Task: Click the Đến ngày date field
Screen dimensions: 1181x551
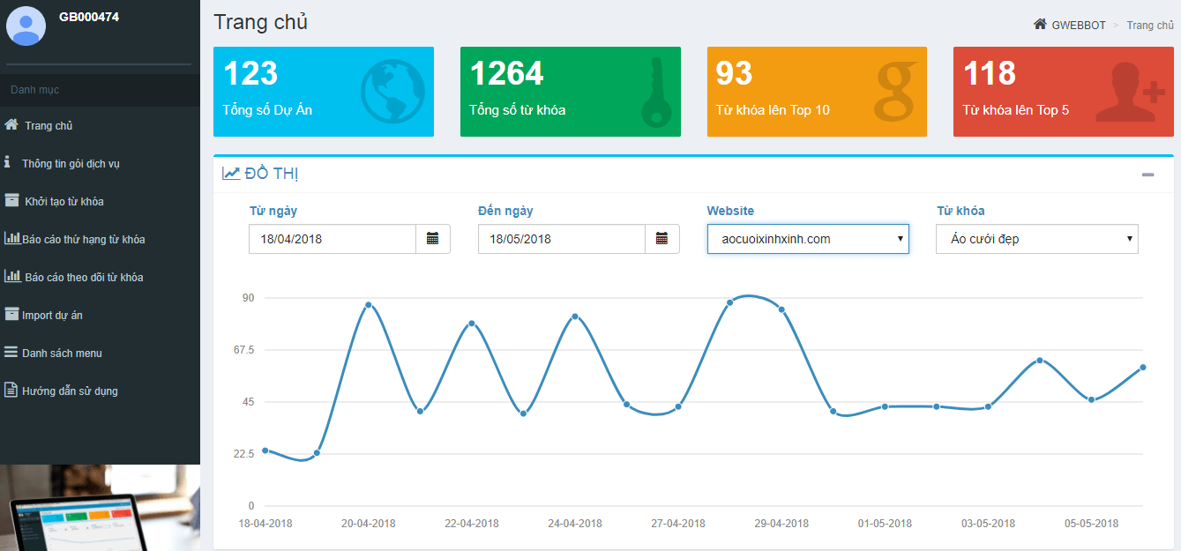Action: point(561,239)
